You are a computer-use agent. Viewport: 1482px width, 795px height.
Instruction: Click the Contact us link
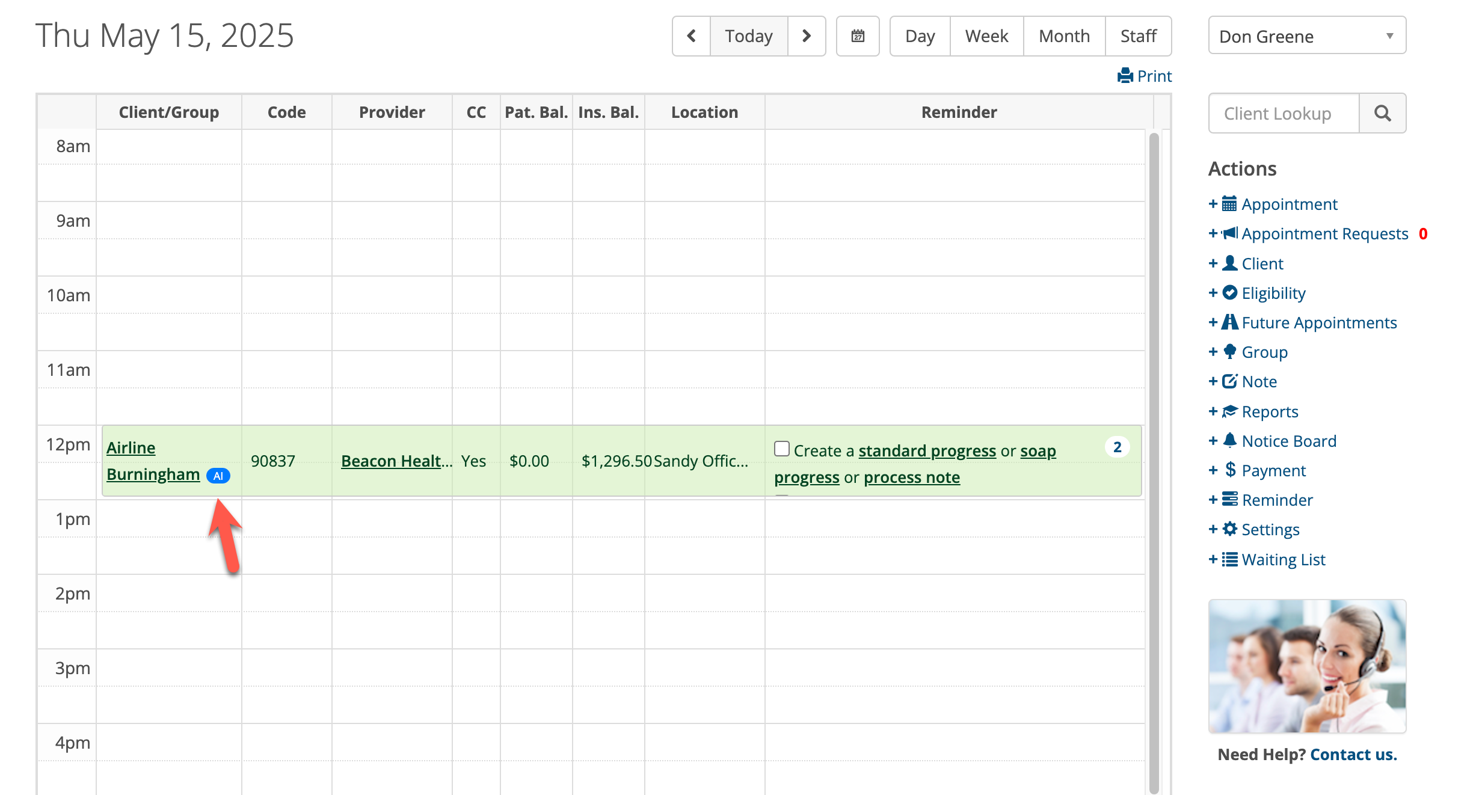1353,754
